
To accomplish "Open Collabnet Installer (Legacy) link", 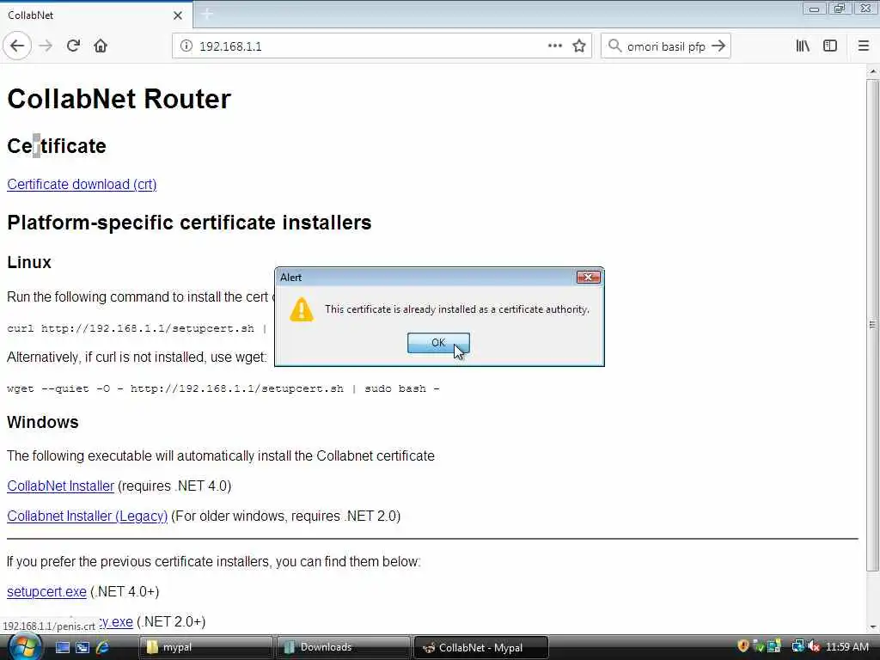I will pyautogui.click(x=87, y=516).
